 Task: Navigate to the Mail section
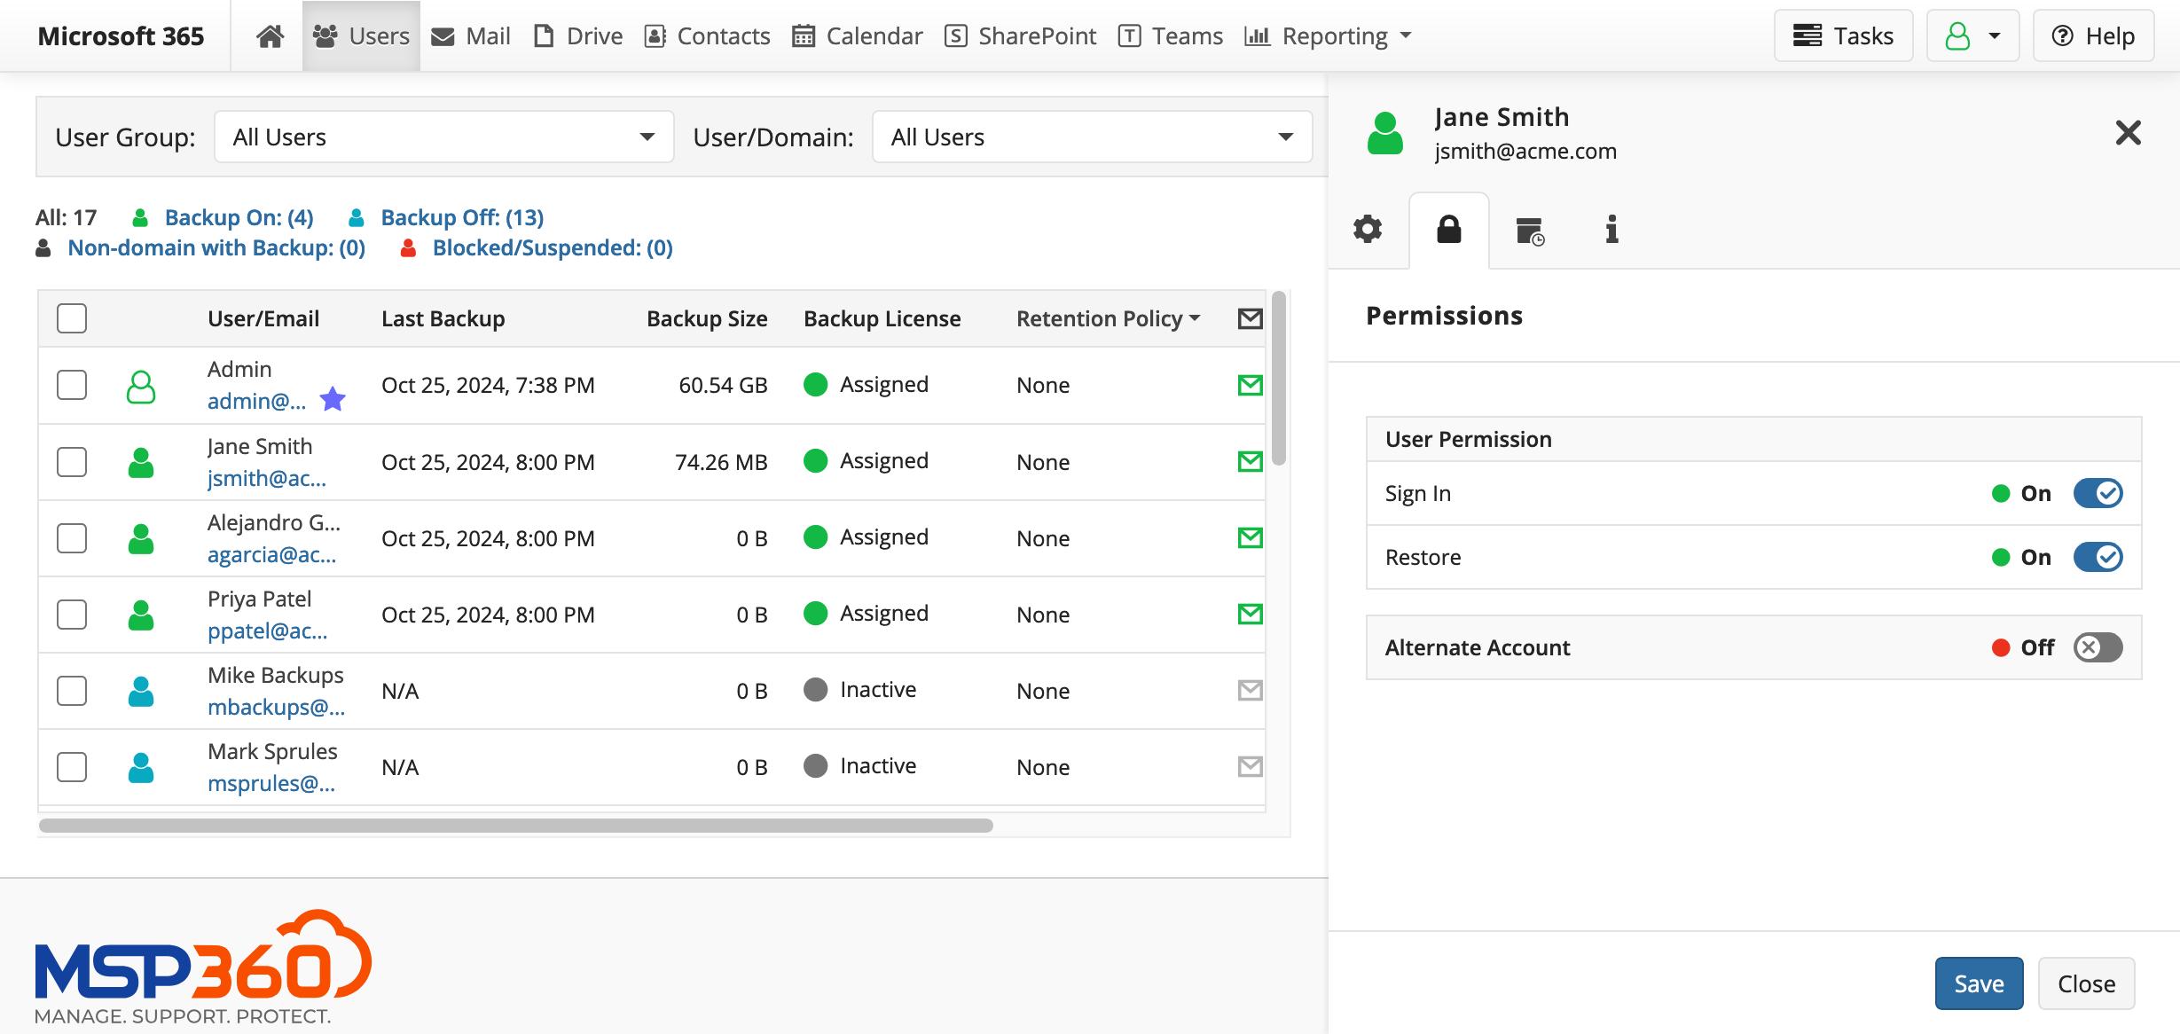pyautogui.click(x=471, y=35)
